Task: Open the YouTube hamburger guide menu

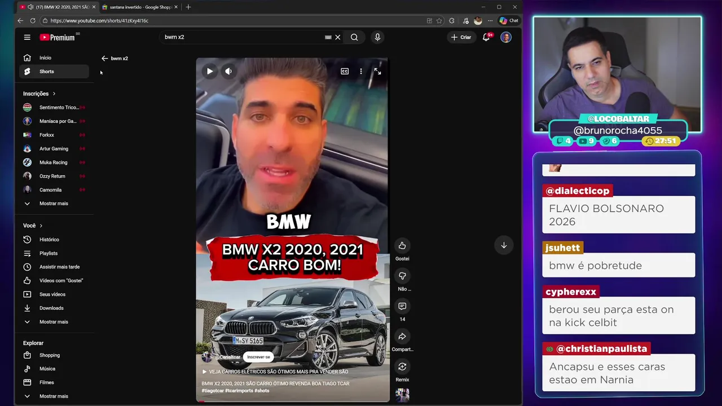Action: (x=27, y=37)
